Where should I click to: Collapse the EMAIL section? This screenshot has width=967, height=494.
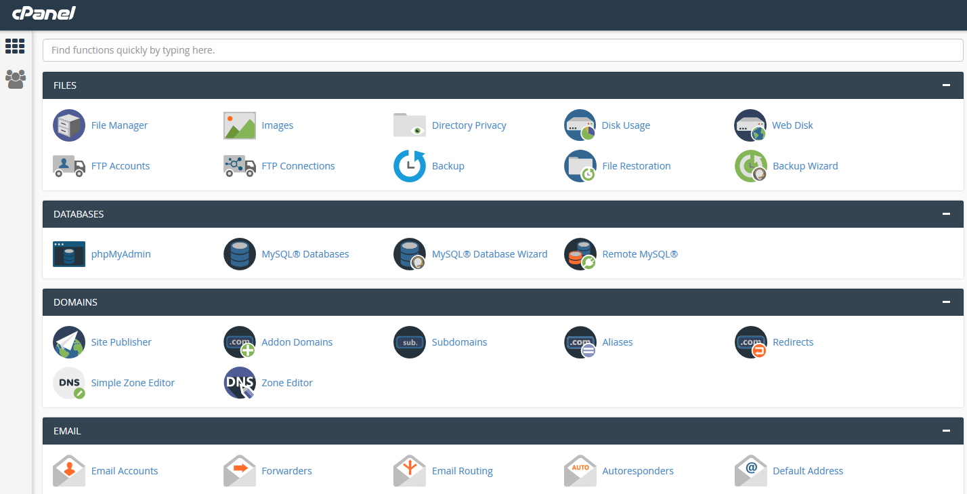(946, 431)
